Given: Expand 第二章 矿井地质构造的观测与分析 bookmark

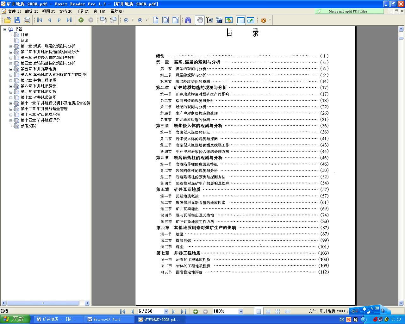Looking at the screenshot, I should point(11,52).
